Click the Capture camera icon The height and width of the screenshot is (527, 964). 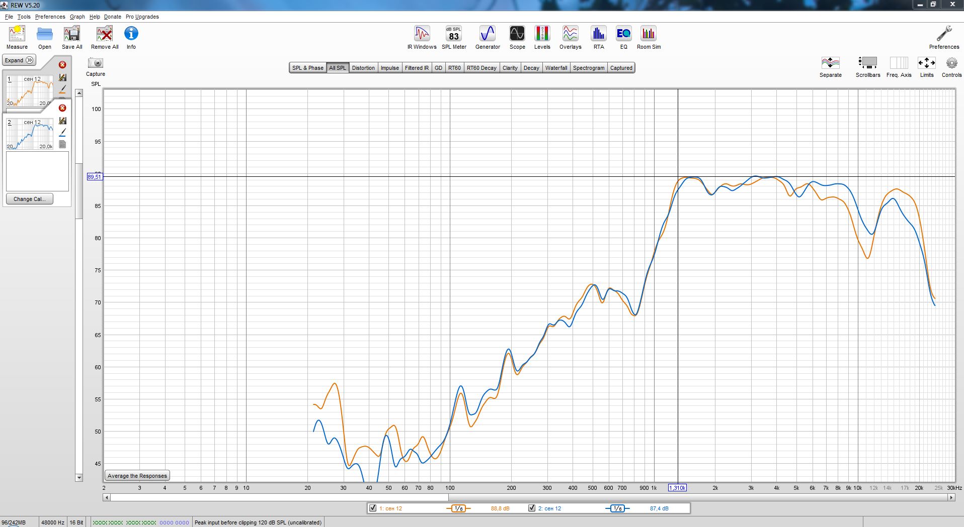pos(95,63)
